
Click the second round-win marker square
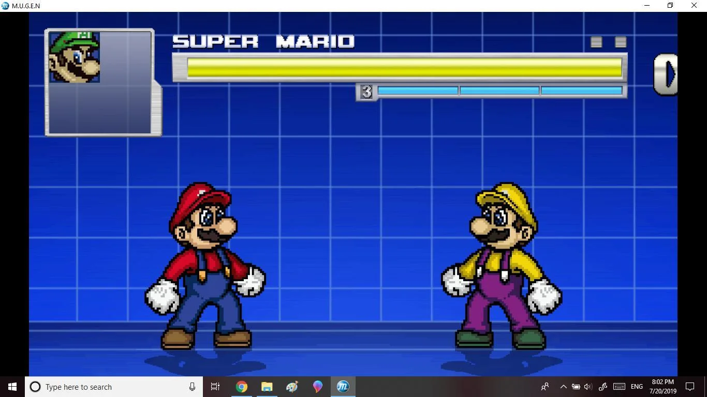pos(621,42)
